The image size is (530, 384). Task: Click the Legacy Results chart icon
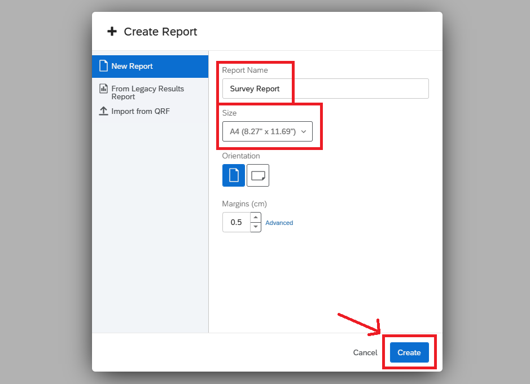[x=103, y=89]
